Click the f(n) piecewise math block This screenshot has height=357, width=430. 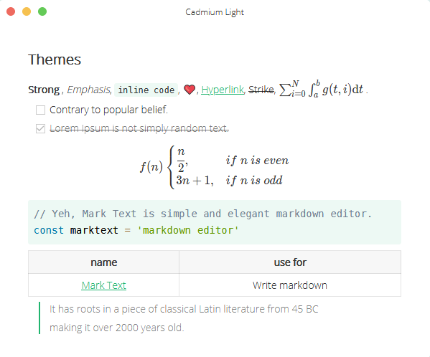[x=215, y=167]
